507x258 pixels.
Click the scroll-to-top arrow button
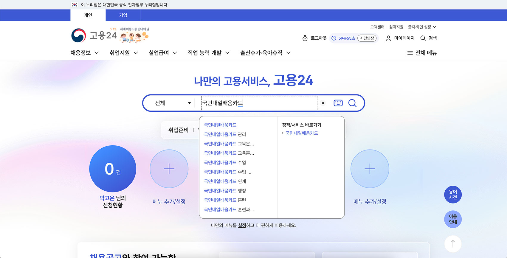tap(453, 244)
